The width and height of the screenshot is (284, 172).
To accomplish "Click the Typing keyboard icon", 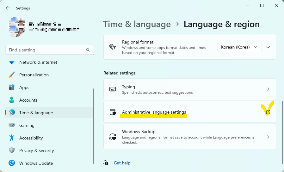I will tap(113, 89).
